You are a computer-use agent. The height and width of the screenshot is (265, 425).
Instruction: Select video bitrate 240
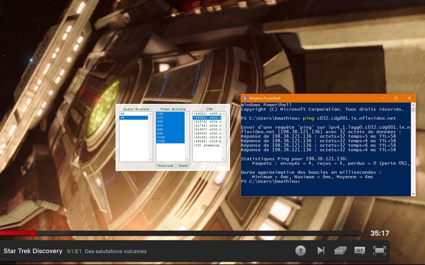[170, 122]
